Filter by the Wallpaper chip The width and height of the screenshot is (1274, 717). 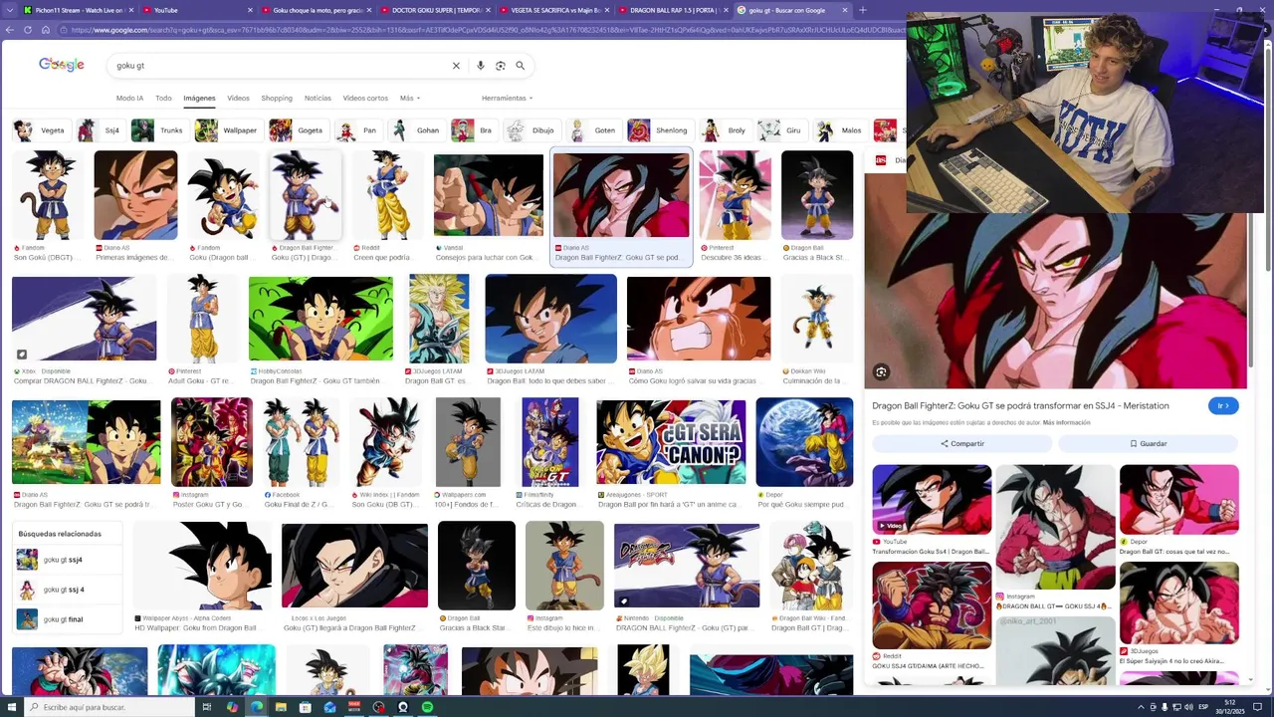(228, 130)
